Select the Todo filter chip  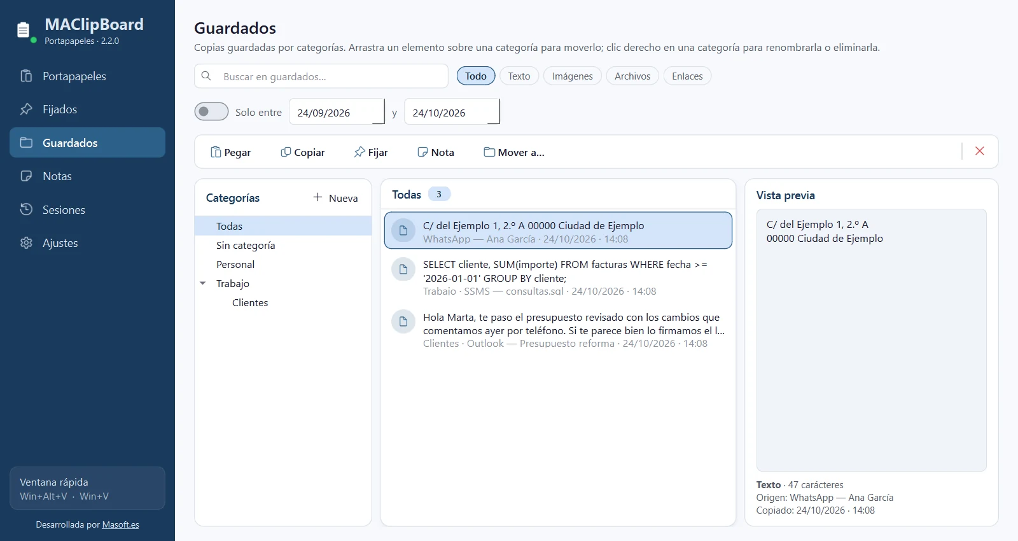point(476,76)
